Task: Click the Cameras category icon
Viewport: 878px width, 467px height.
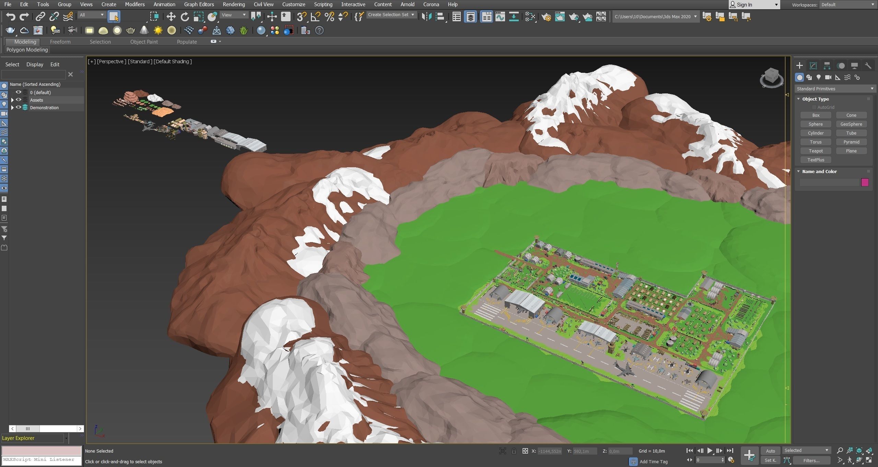Action: (x=828, y=77)
